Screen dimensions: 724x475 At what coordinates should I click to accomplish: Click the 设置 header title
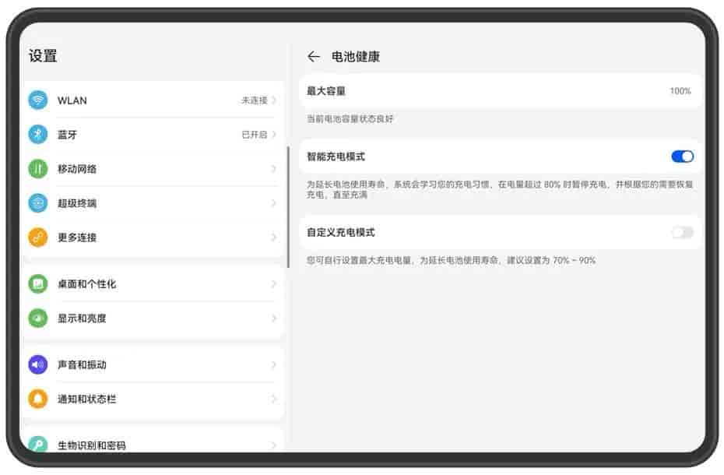[43, 56]
